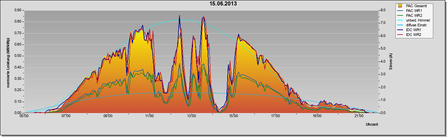
Task: Select the IDC WR2 legend entry
Action: (x=412, y=35)
